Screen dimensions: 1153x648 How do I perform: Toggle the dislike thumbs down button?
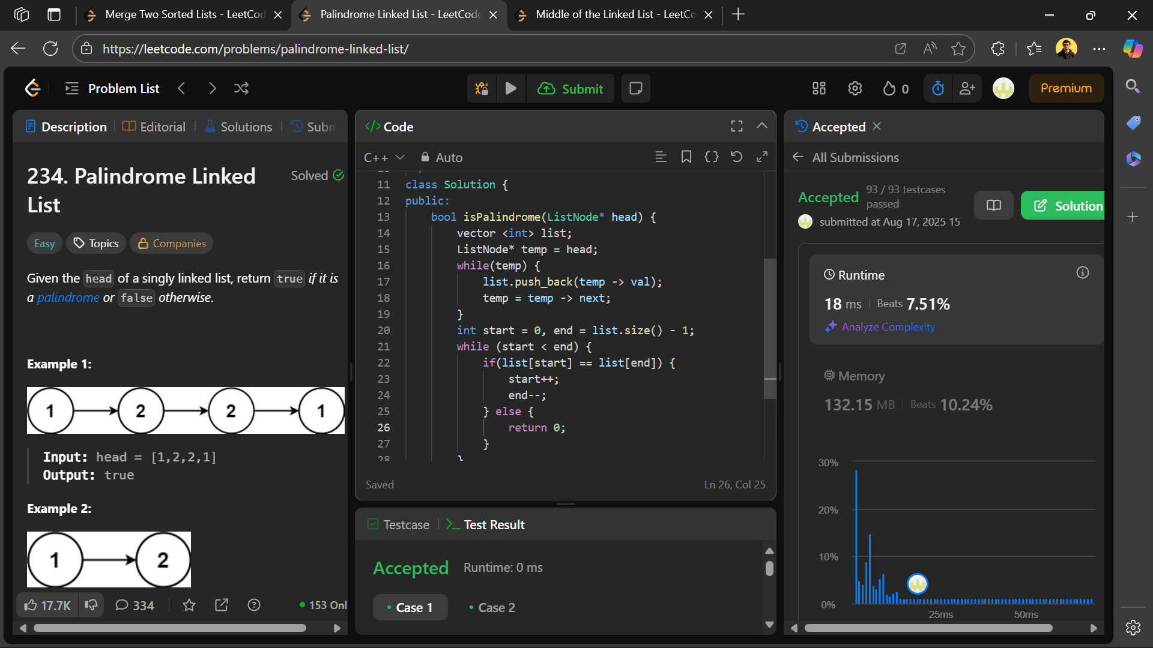(x=91, y=605)
